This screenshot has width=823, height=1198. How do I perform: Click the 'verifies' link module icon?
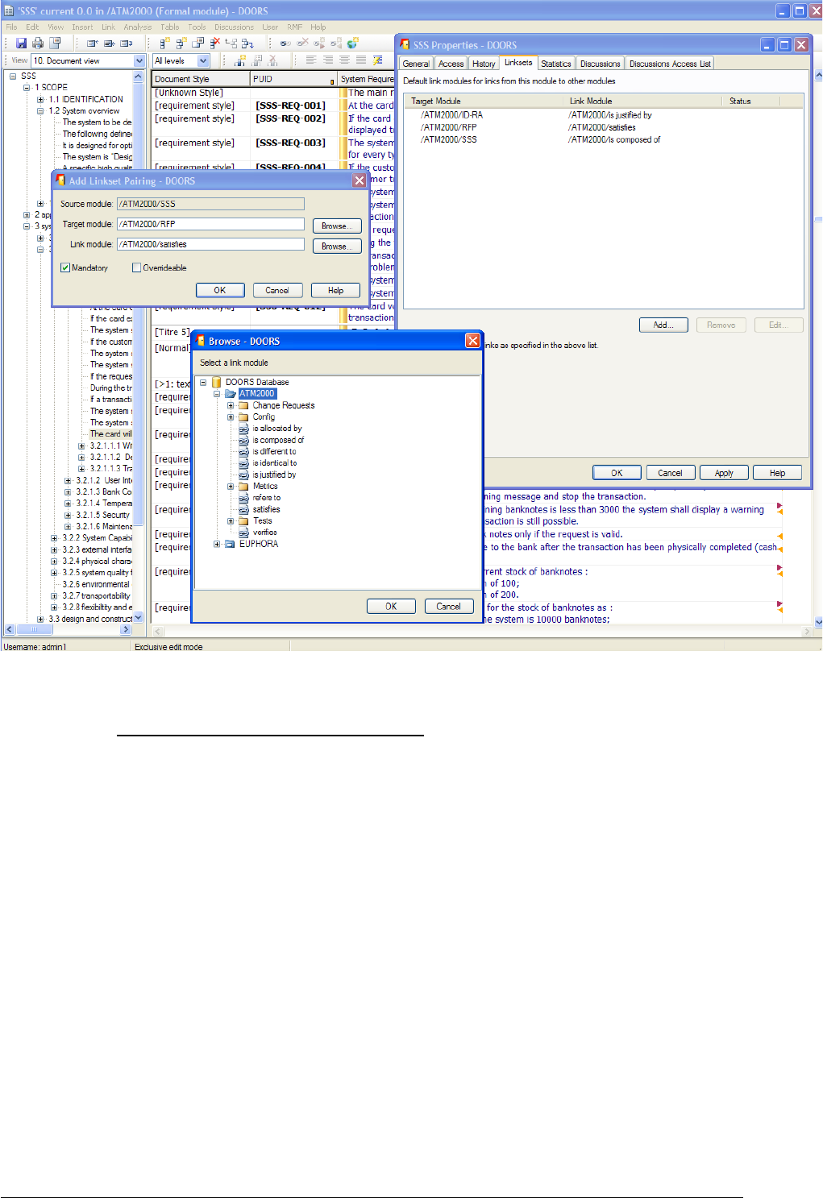tap(243, 533)
